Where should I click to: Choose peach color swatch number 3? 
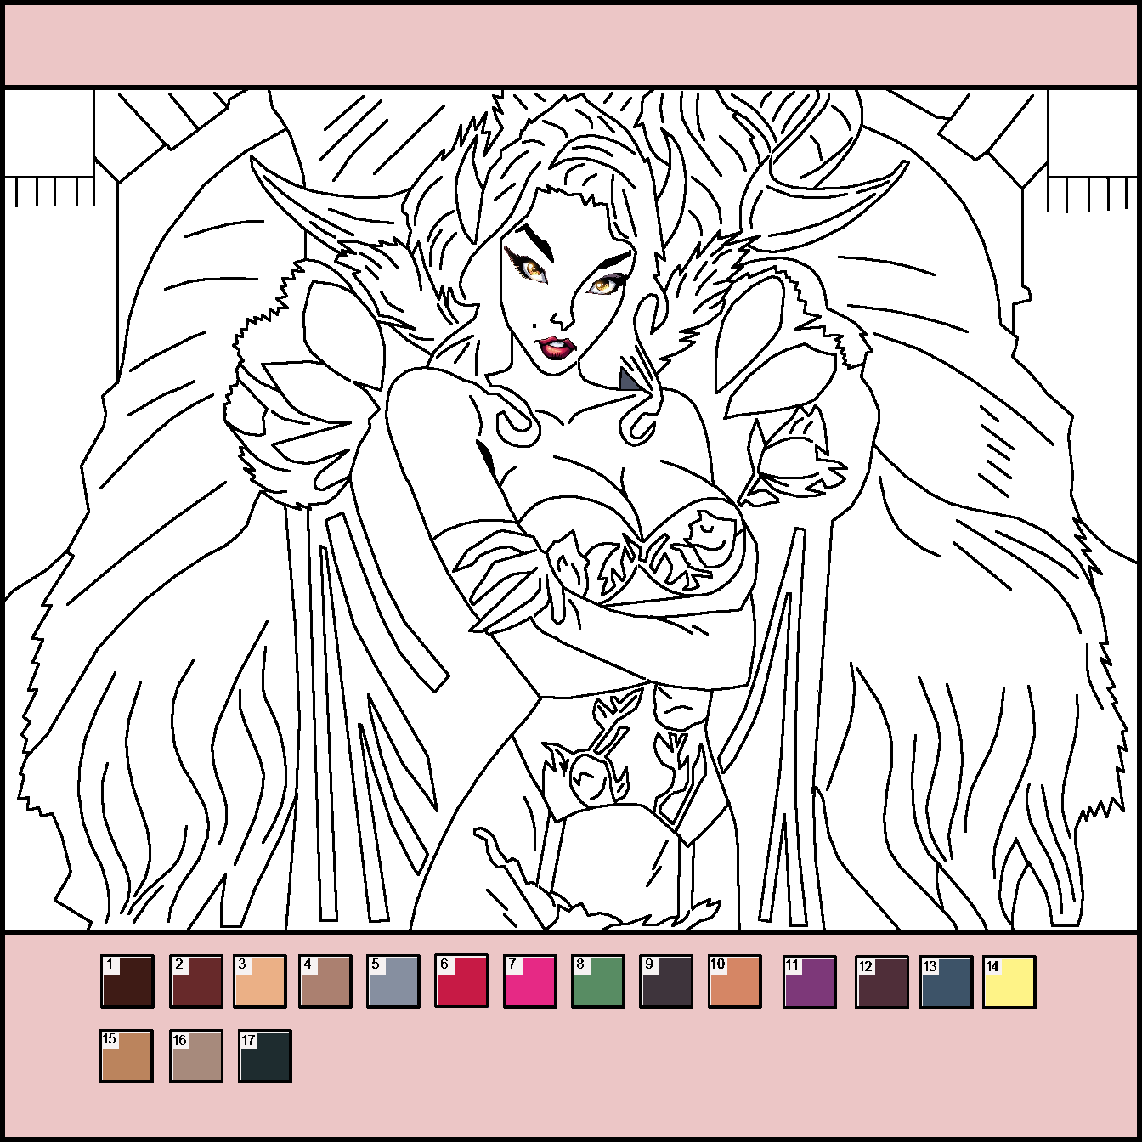coord(260,981)
